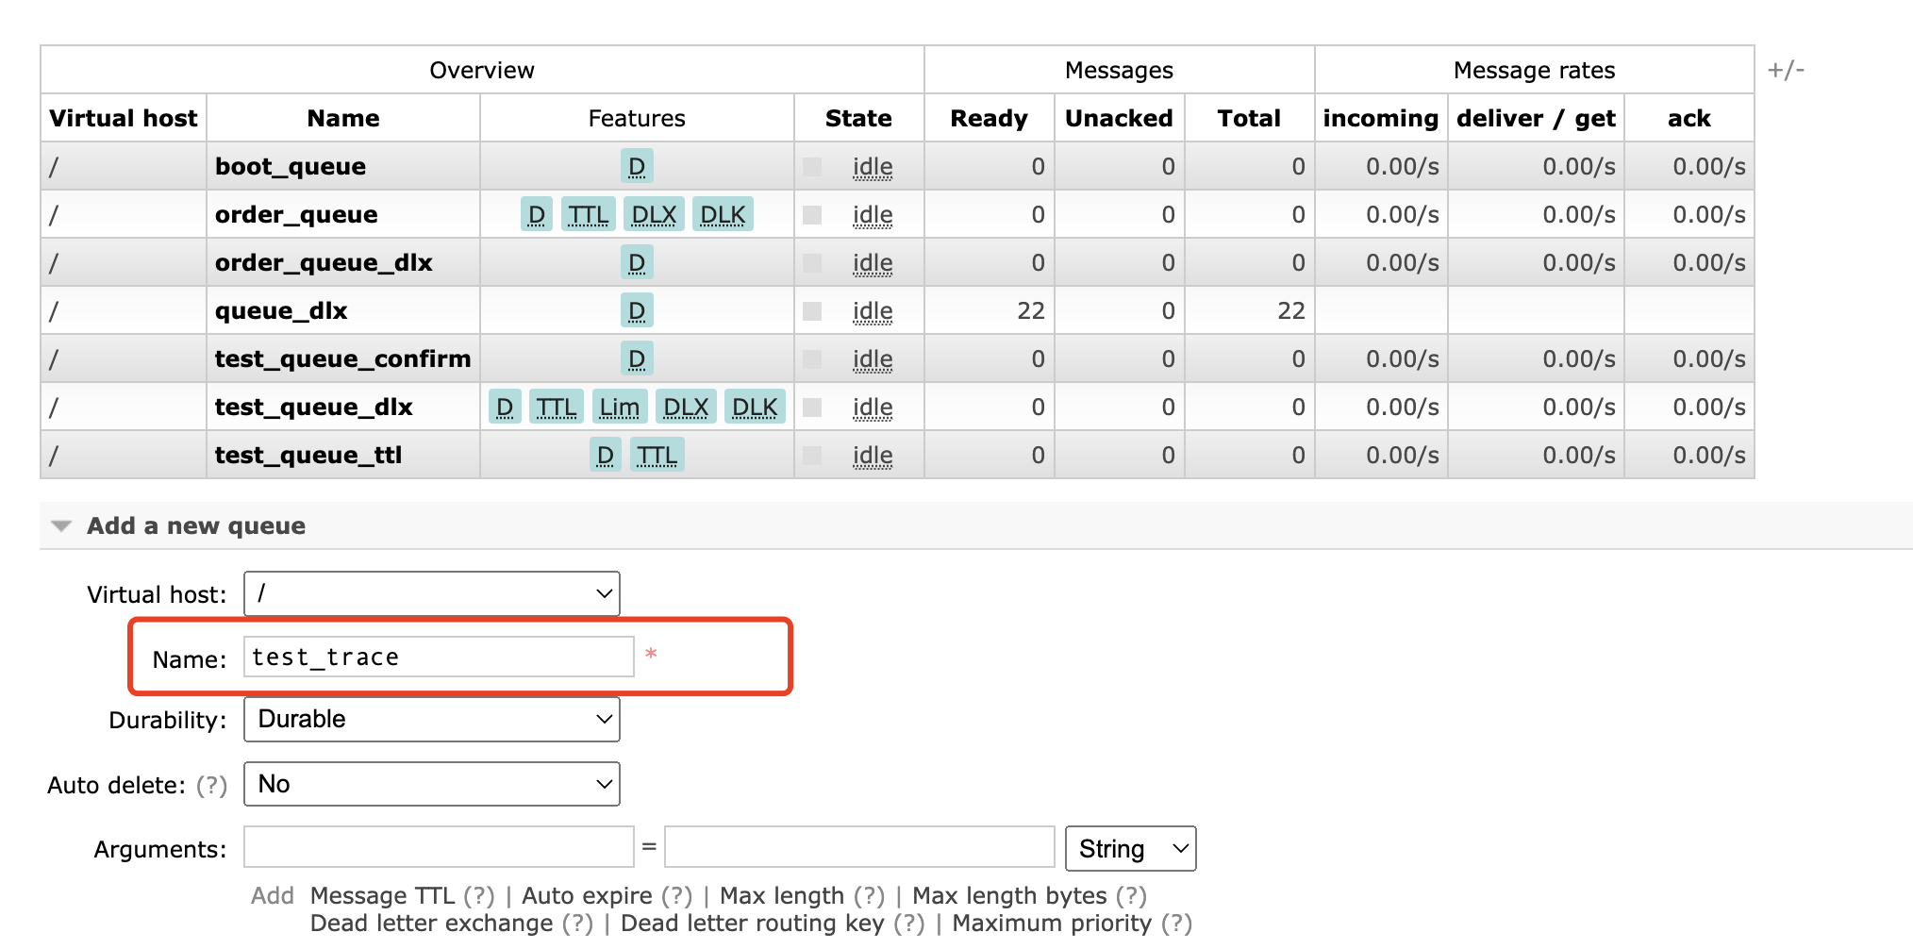Click the Dead letter exchange argument shortcut

coord(431,924)
